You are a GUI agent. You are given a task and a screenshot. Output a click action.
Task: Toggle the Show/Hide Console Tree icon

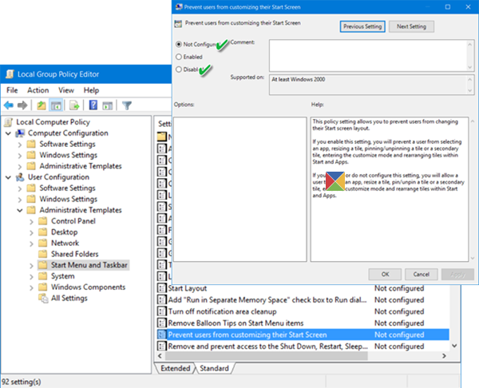(x=56, y=105)
